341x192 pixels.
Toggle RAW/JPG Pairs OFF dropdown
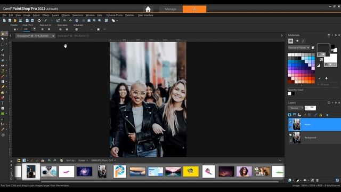103,161
